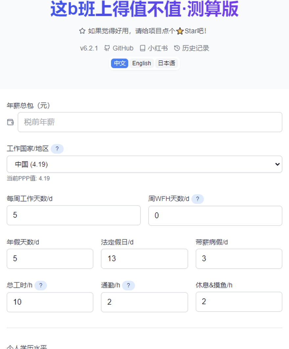Focus the 年假天数/d input field
The height and width of the screenshot is (349, 289).
coord(50,258)
